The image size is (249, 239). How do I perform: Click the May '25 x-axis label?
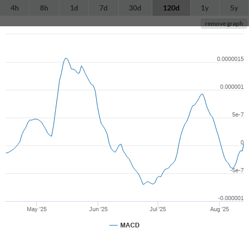point(37,209)
